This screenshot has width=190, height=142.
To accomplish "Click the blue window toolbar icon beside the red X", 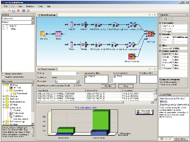I will [24, 11].
